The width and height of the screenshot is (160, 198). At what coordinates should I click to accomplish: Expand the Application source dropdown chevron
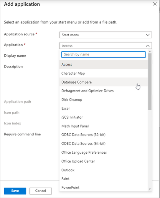(148, 35)
